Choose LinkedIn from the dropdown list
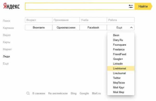The height and width of the screenshot is (101, 156). click(x=121, y=64)
